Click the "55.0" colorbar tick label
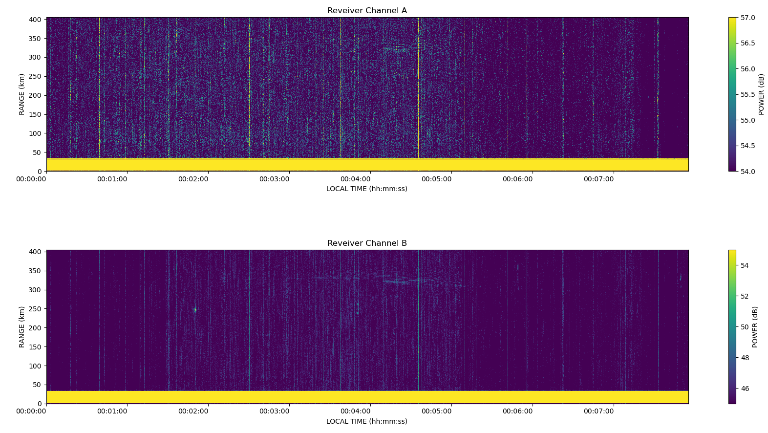The width and height of the screenshot is (768, 433). [747, 120]
